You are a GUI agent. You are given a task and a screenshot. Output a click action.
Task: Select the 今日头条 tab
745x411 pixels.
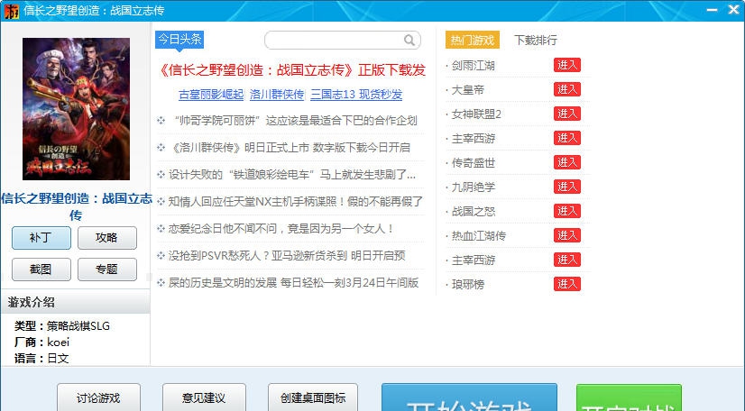[x=179, y=40]
